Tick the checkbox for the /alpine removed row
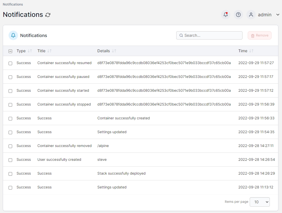Viewport: 282px width, 213px height. [10, 146]
